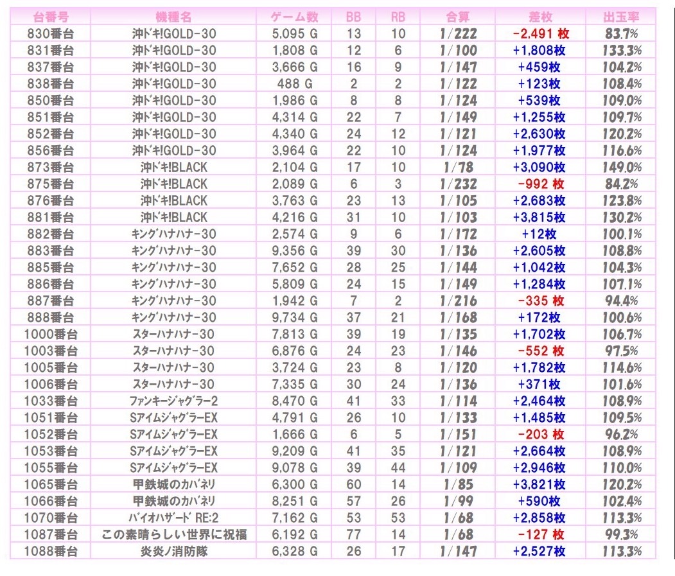Select the 4,216 G game count
This screenshot has width=675, height=576.
pos(294,218)
